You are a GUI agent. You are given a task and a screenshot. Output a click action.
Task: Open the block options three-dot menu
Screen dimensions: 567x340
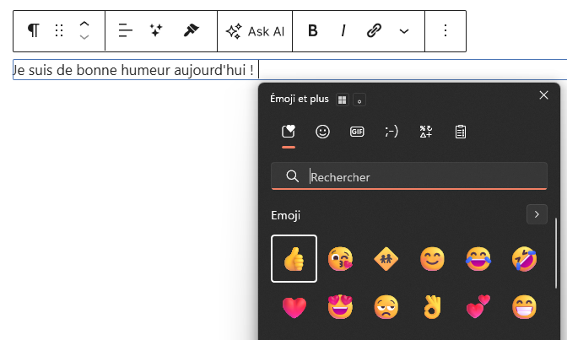click(445, 31)
